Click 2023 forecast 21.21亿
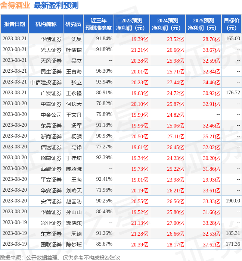 click(x=140, y=50)
